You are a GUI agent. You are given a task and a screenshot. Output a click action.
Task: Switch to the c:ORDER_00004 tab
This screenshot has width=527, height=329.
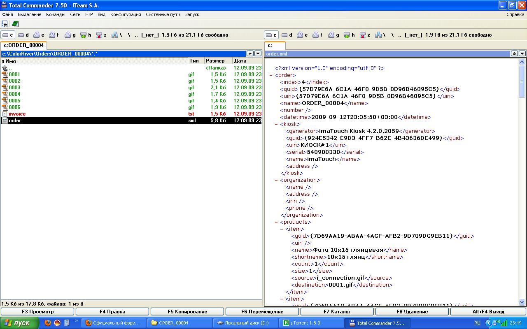23,45
